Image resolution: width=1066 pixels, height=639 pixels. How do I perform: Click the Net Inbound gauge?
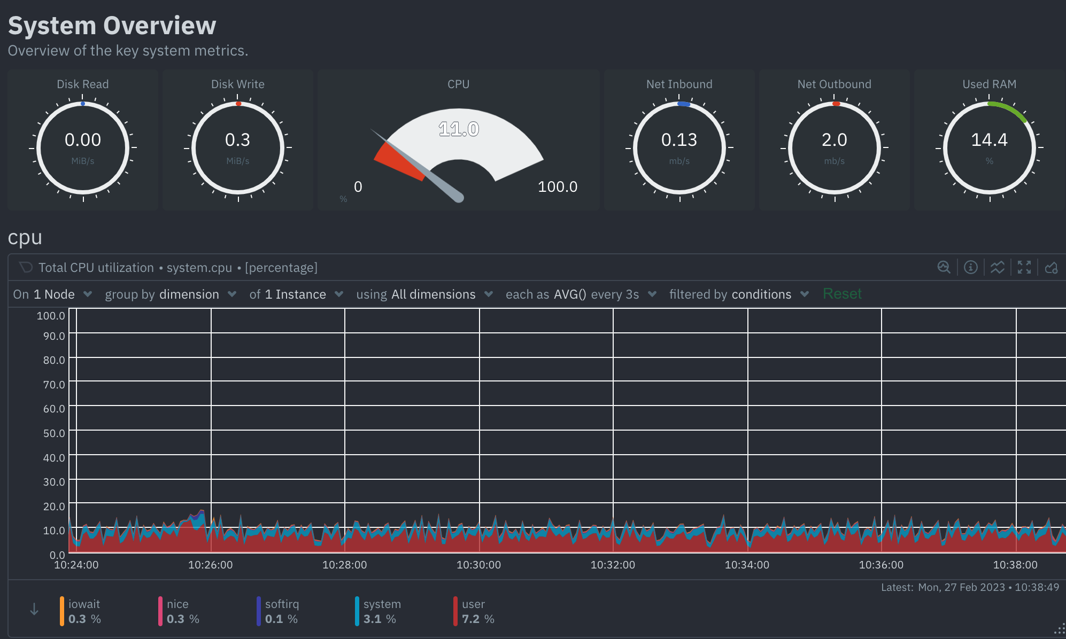[x=679, y=140]
